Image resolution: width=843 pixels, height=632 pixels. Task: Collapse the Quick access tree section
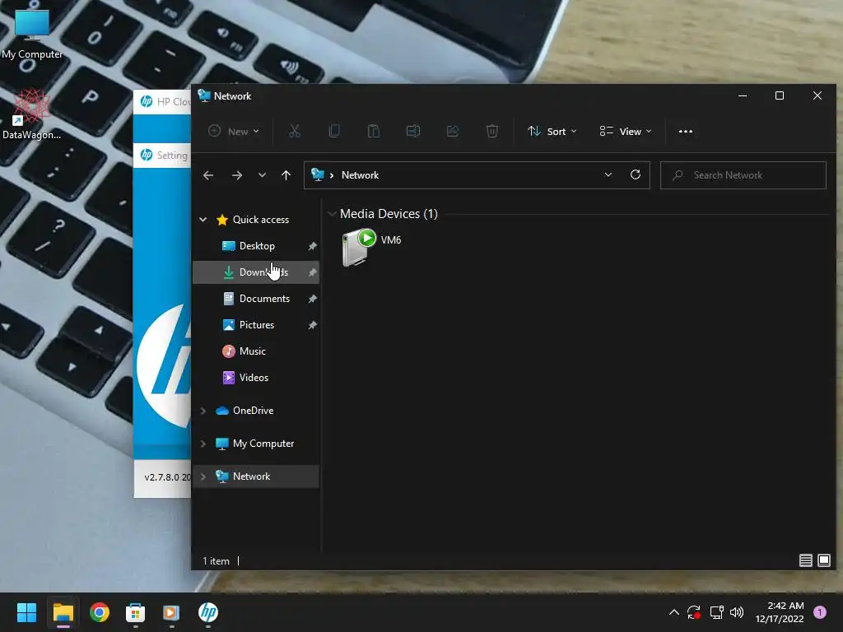pos(203,219)
